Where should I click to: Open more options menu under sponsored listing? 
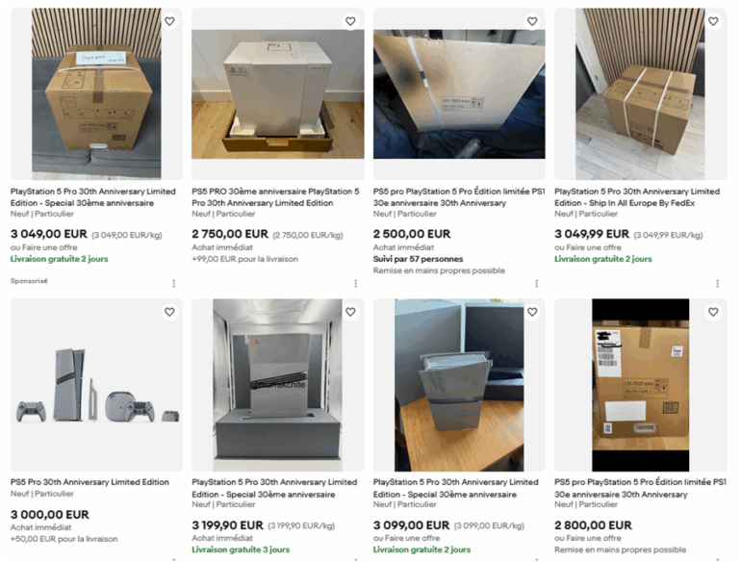click(174, 283)
